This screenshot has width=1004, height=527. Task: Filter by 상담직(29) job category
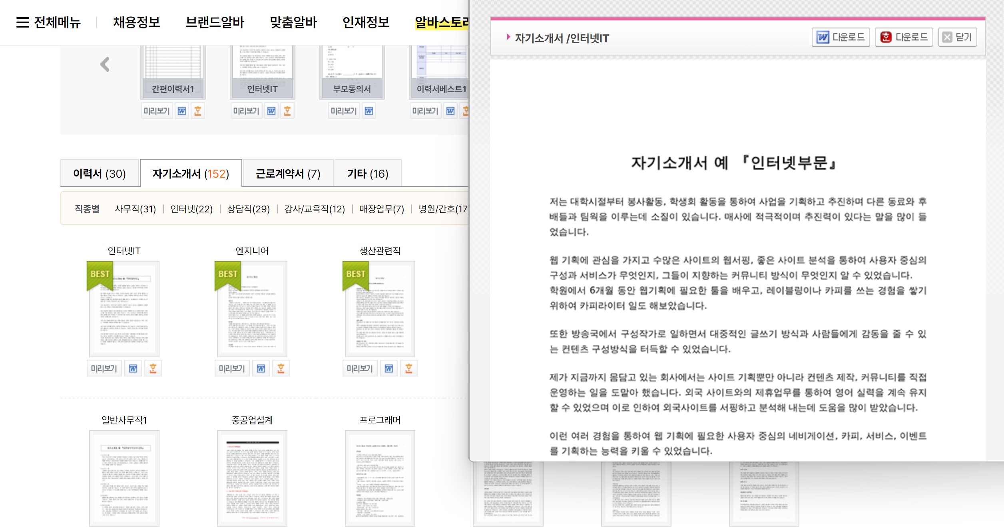click(248, 209)
